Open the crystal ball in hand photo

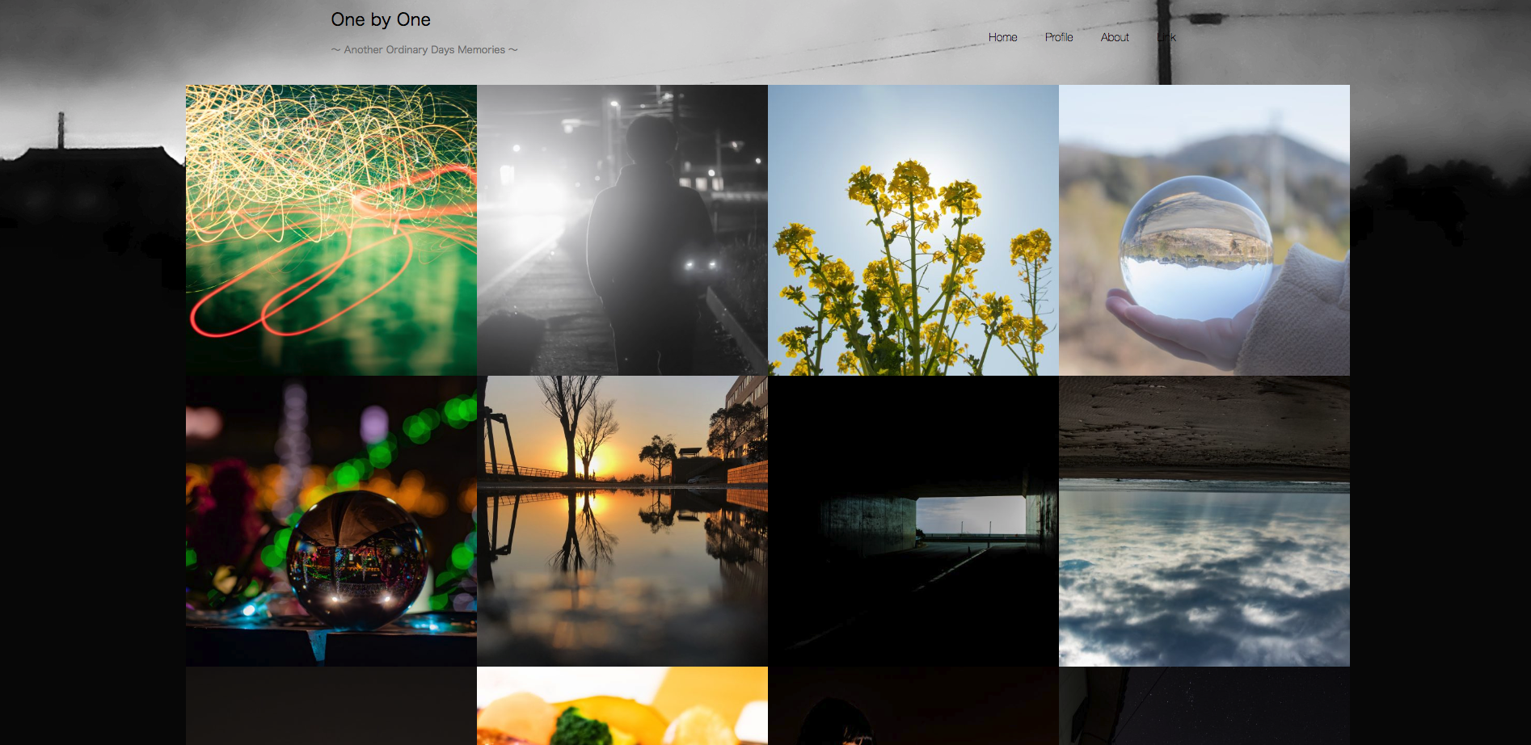[x=1204, y=230]
